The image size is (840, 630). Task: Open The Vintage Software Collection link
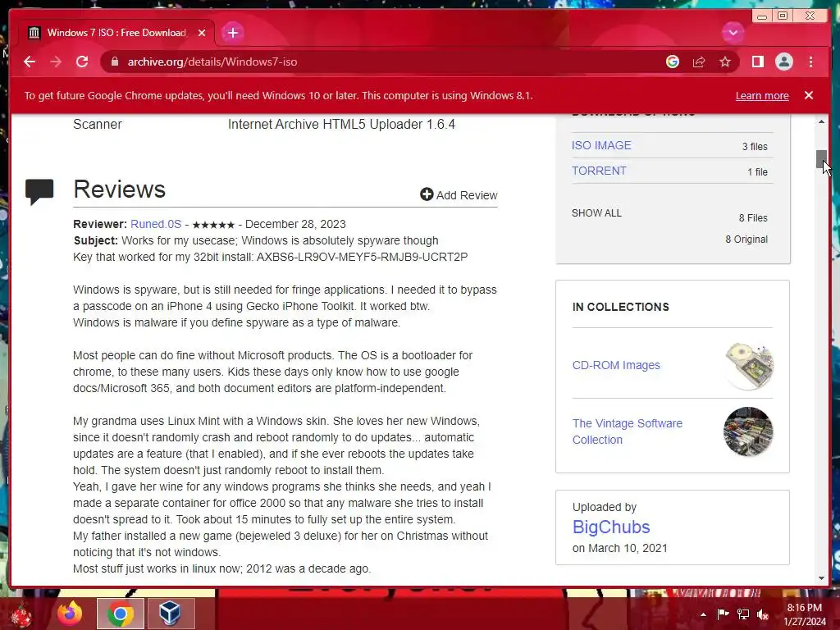coord(628,431)
